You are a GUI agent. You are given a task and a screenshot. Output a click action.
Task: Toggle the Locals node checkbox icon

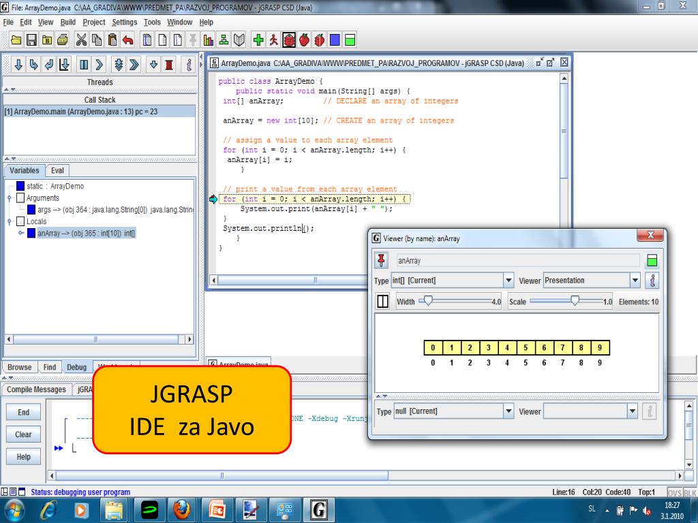(20, 221)
